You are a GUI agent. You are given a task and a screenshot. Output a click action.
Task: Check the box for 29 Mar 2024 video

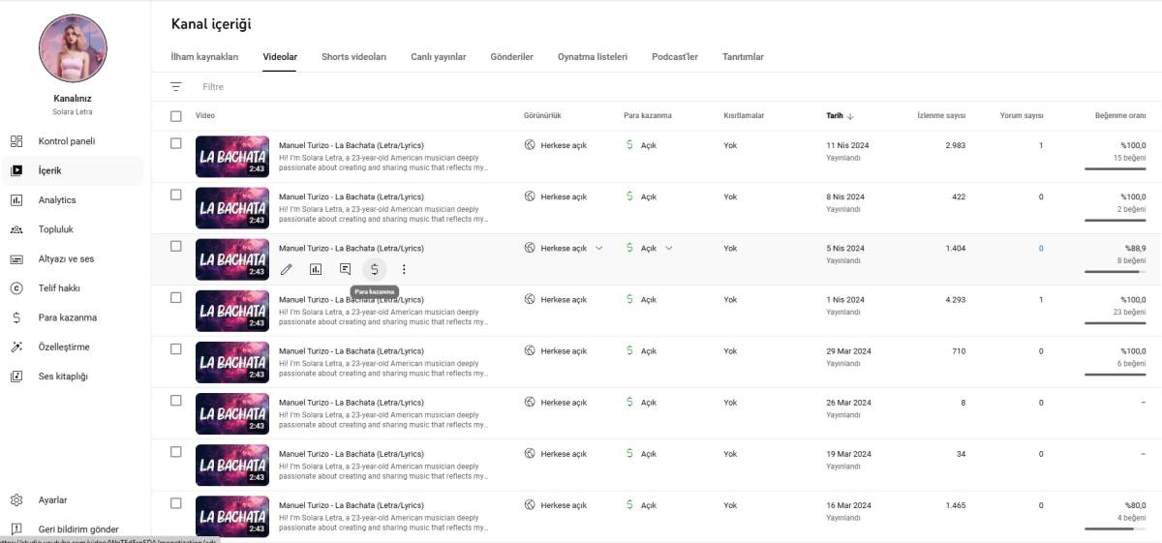[x=175, y=348]
